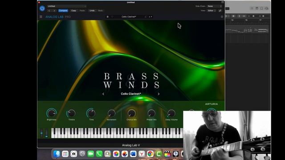
Task: Open Finder from the Dock
Action: click(57, 154)
